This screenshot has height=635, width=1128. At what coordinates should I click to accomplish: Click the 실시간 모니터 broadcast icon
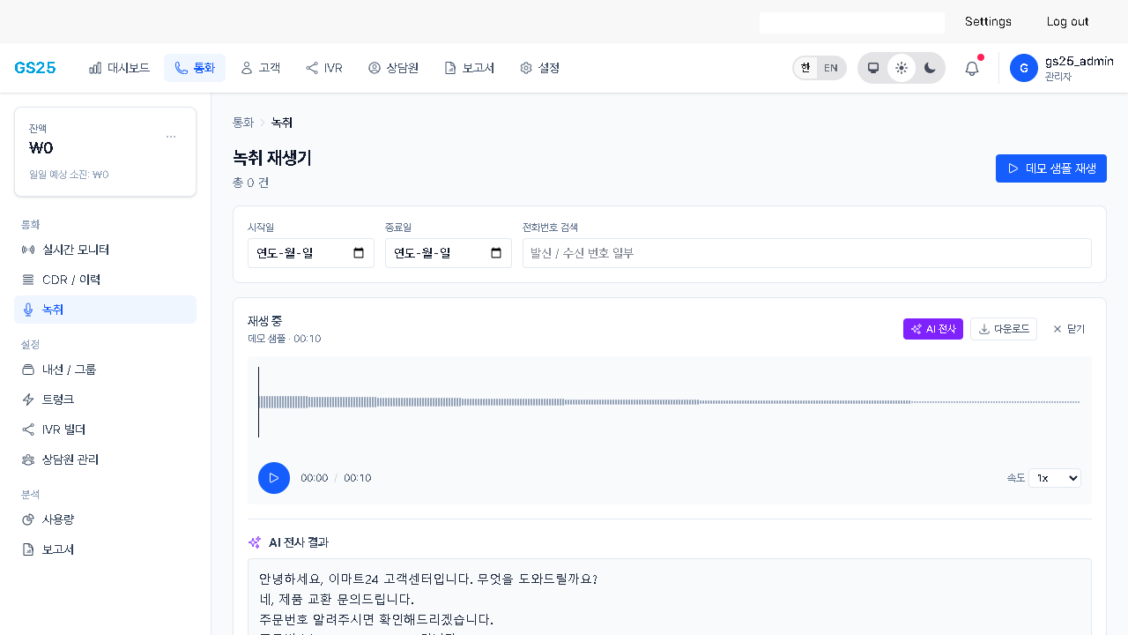28,250
